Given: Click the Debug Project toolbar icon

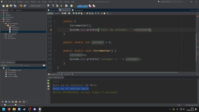Looking at the screenshot, I should coord(66,6).
